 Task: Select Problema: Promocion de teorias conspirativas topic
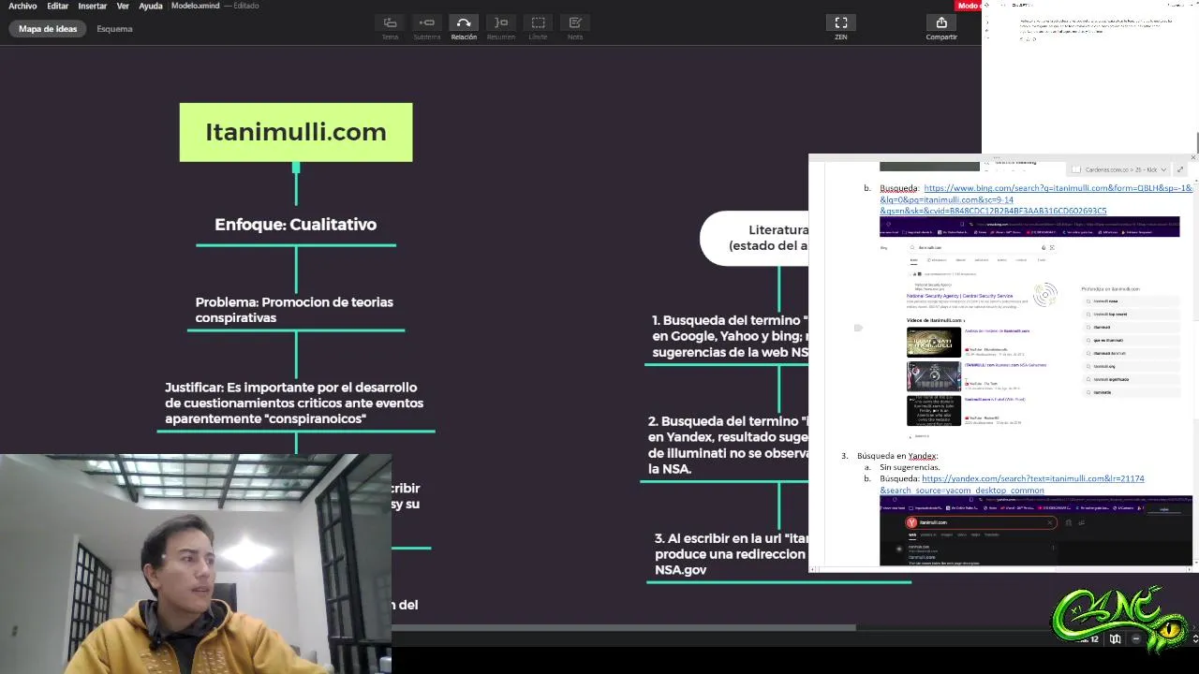[x=294, y=310]
